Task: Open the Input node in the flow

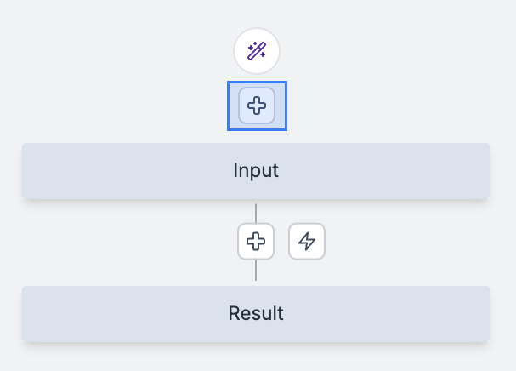Action: (x=383, y=171)
